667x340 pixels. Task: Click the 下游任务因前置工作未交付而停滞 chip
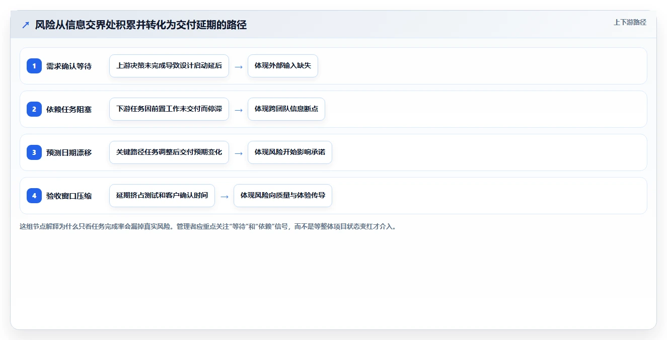[x=169, y=109]
